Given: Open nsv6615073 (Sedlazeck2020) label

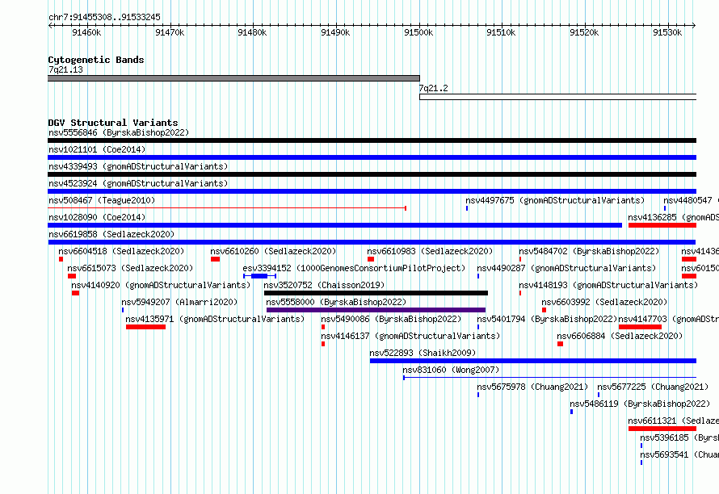Looking at the screenshot, I should tap(130, 268).
